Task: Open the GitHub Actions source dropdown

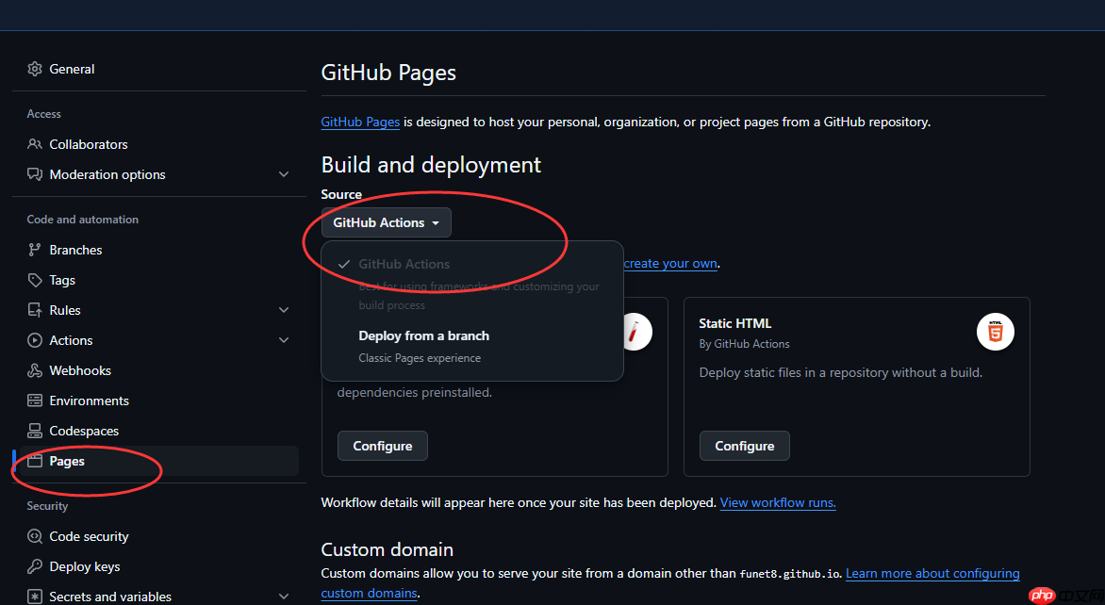Action: coord(386,222)
